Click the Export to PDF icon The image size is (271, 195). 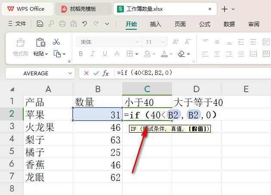[x=51, y=24]
